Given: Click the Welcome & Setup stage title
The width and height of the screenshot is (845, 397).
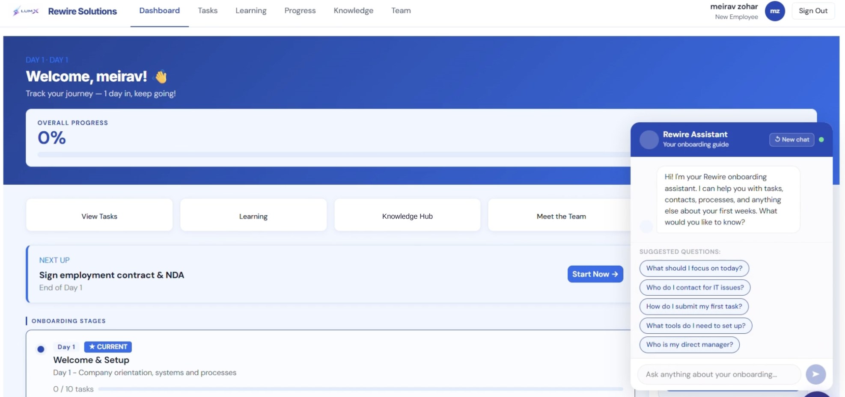Looking at the screenshot, I should click(x=91, y=360).
